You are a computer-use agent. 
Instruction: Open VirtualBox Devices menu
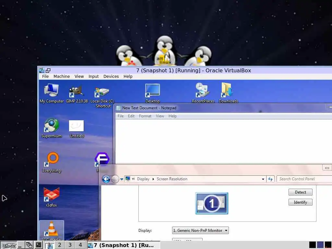pyautogui.click(x=111, y=77)
